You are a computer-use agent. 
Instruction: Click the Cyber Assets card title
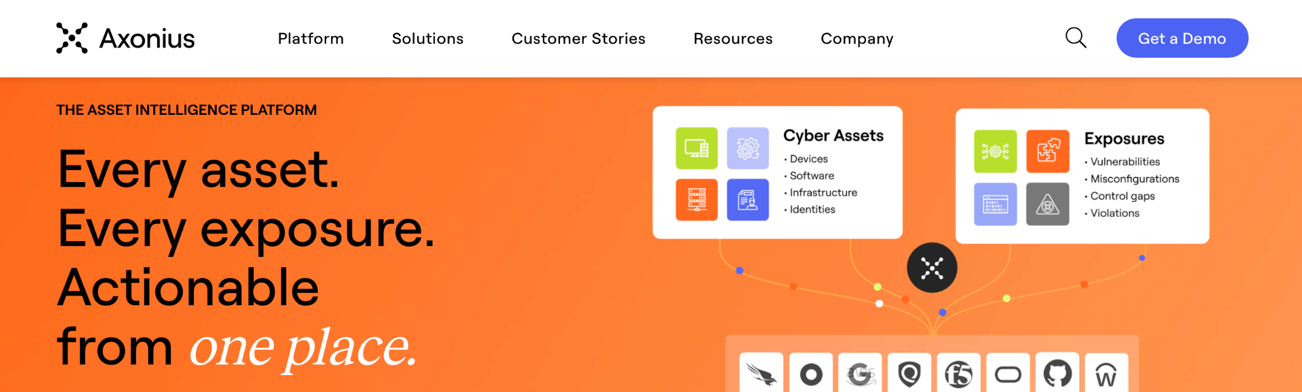[833, 136]
